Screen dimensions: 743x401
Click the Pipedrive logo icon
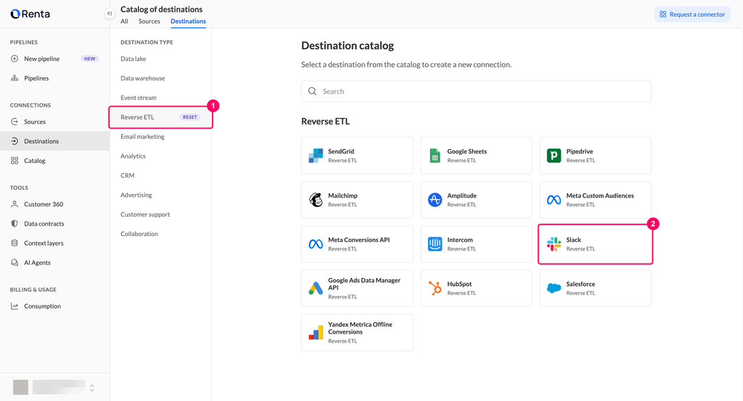click(553, 155)
